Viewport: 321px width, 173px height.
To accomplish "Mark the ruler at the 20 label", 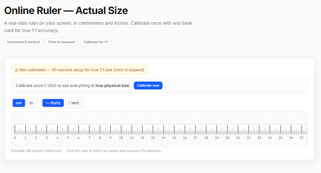I will point(227,138).
